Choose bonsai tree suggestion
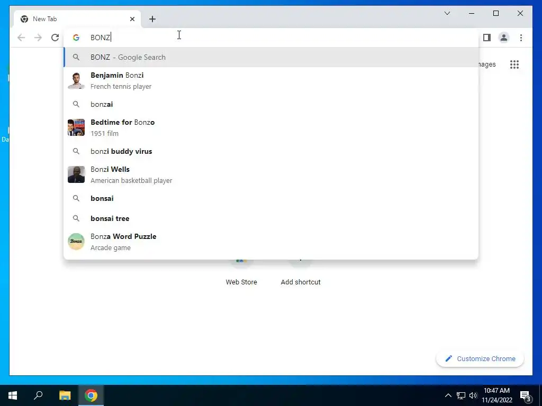 click(x=272, y=218)
